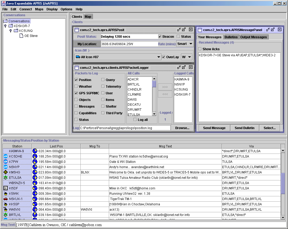Click the red car icon beside N5KUK-1
This screenshot has height=229, width=288.
6,199
